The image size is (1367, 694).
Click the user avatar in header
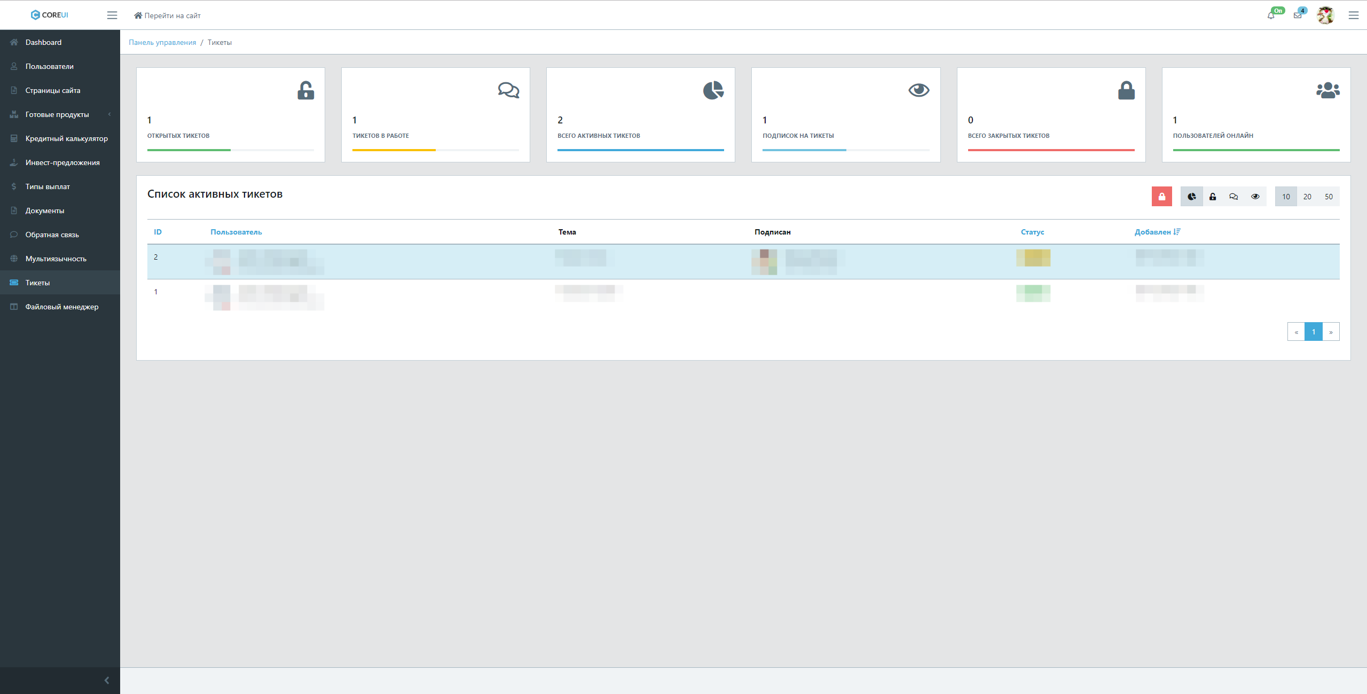point(1325,15)
